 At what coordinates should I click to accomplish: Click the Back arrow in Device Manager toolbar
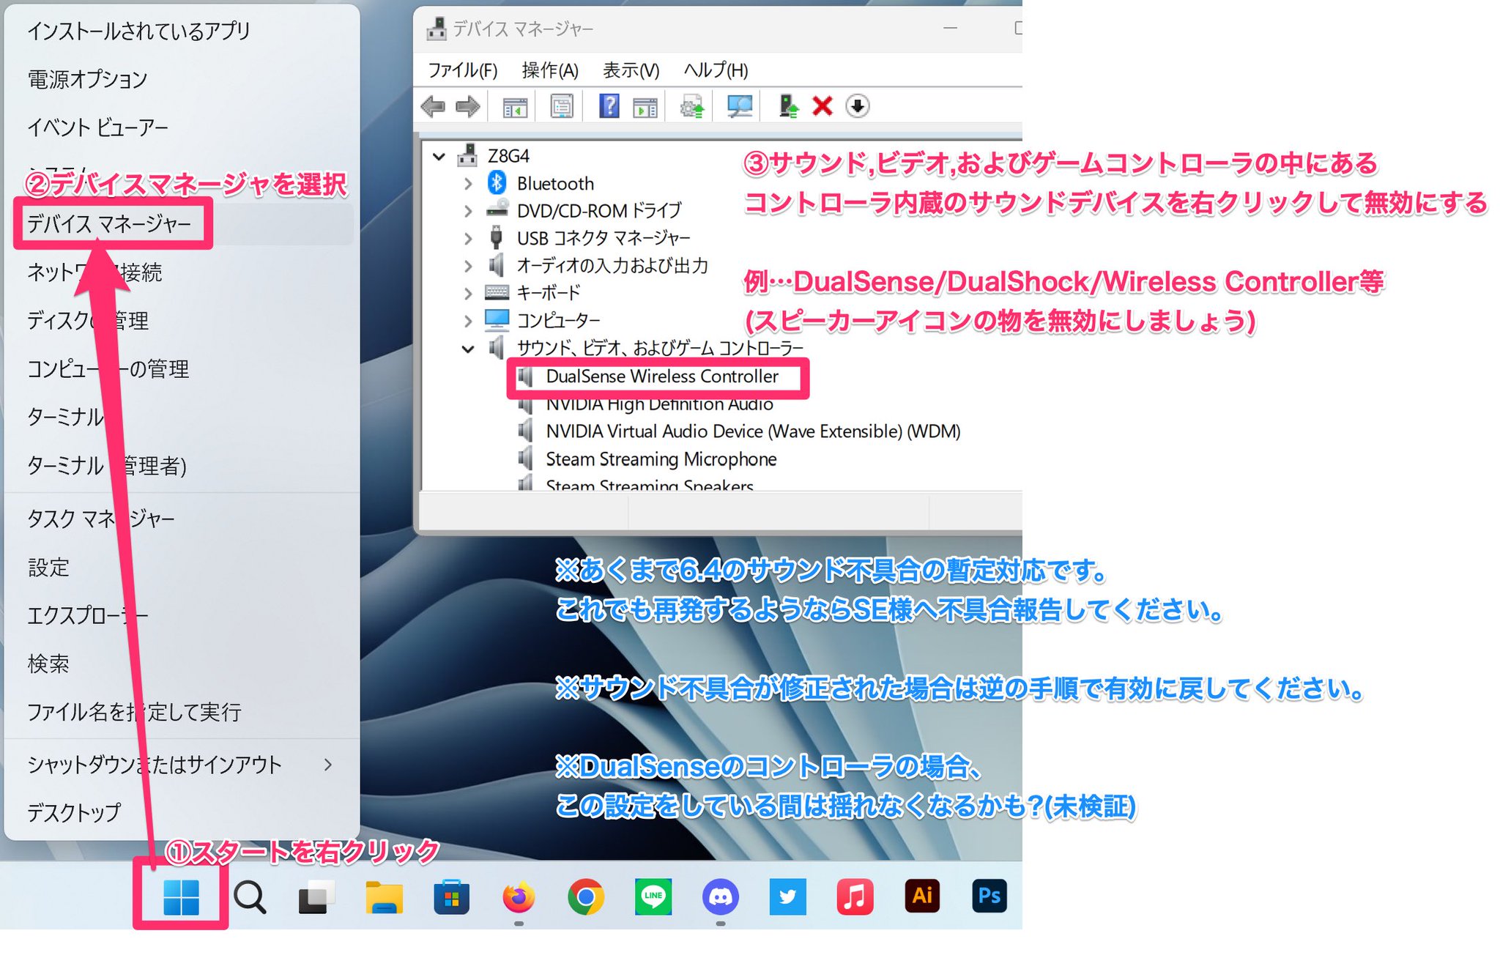(x=433, y=107)
